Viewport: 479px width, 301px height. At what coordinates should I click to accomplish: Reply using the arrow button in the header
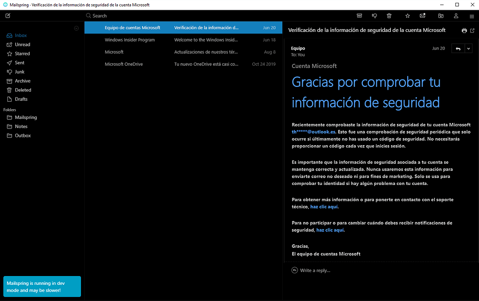pyautogui.click(x=458, y=49)
